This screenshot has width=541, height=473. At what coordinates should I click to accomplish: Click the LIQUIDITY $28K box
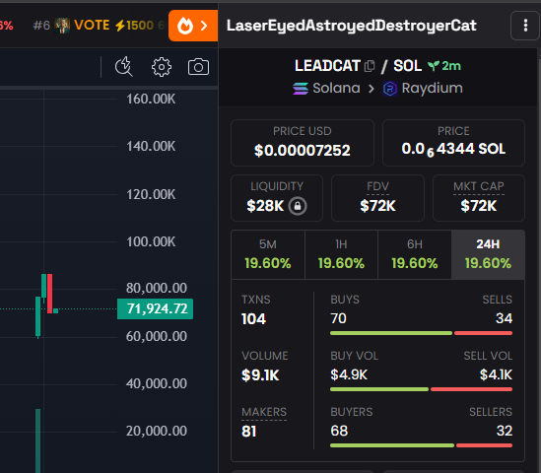click(277, 198)
